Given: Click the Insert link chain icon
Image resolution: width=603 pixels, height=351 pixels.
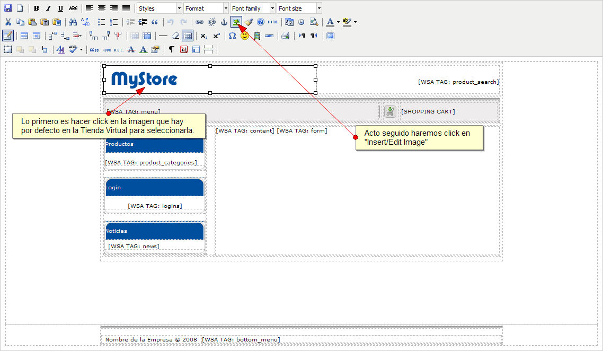Looking at the screenshot, I should click(x=199, y=22).
